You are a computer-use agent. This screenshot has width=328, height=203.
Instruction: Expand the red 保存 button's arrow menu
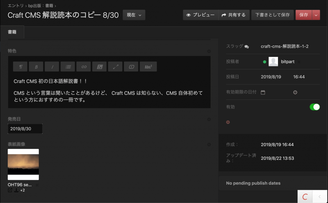pos(316,15)
